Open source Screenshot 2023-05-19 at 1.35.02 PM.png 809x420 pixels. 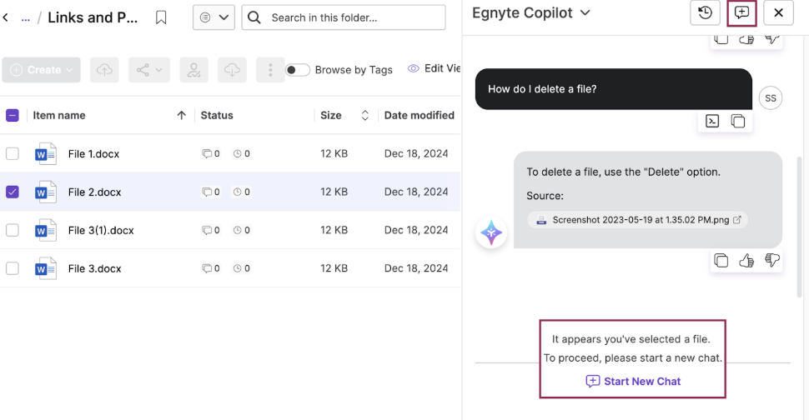click(x=637, y=220)
